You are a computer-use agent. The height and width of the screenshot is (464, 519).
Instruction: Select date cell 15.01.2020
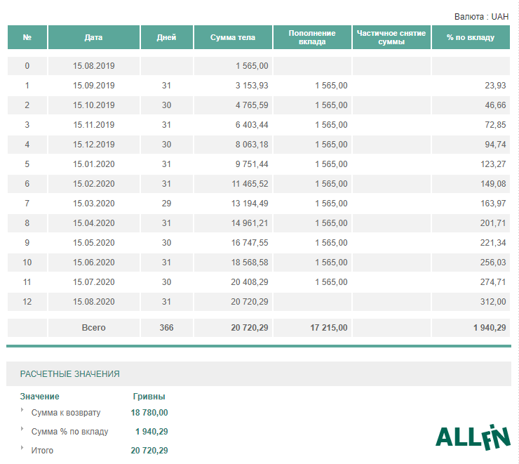(x=94, y=164)
